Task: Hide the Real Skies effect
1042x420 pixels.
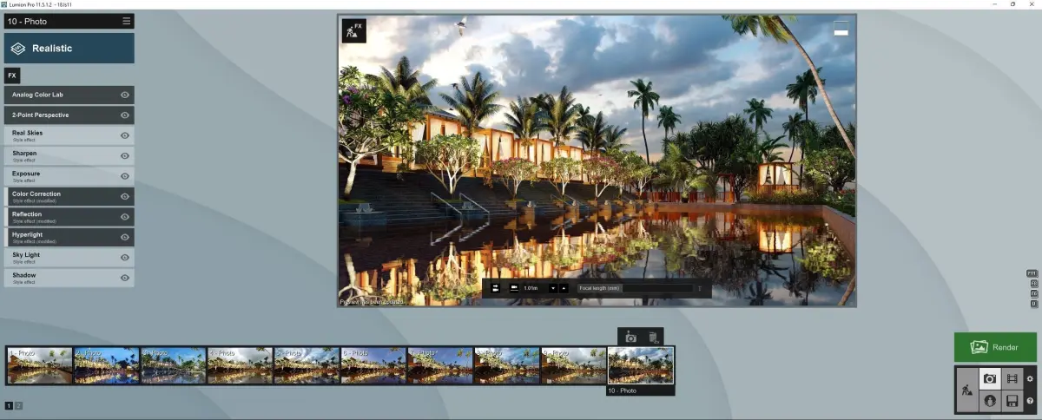Action: 125,135
